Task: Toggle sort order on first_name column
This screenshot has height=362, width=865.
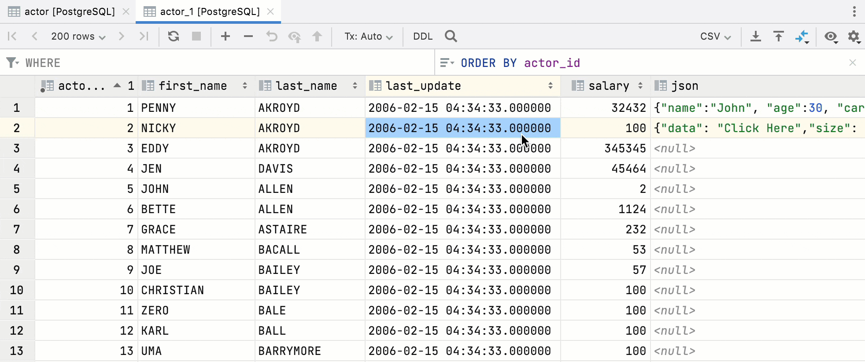Action: [245, 86]
